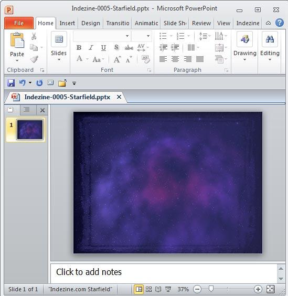Screen dimensions: 288x296
Task: Toggle Strikethrough formatting
Action: coord(129,48)
